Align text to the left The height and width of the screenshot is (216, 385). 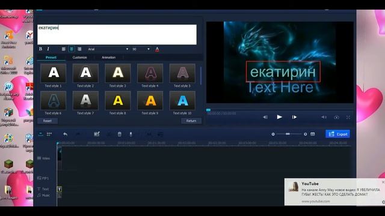pyautogui.click(x=64, y=49)
